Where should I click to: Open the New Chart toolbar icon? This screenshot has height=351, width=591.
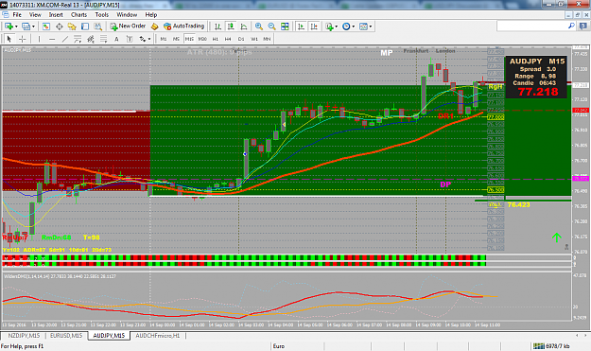9,26
